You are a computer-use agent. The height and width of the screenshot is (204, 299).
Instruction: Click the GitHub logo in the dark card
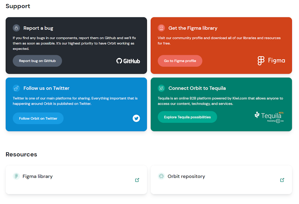click(x=128, y=61)
